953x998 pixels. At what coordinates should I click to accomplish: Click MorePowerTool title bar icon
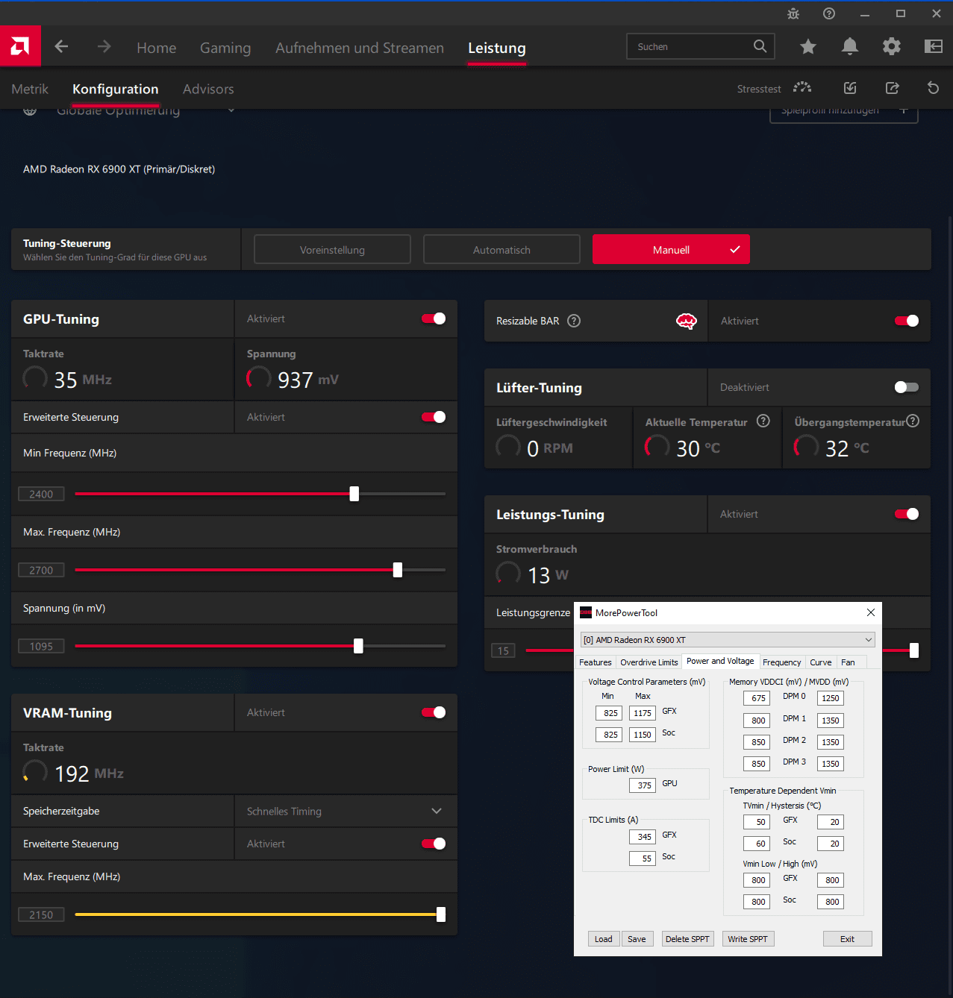point(586,612)
